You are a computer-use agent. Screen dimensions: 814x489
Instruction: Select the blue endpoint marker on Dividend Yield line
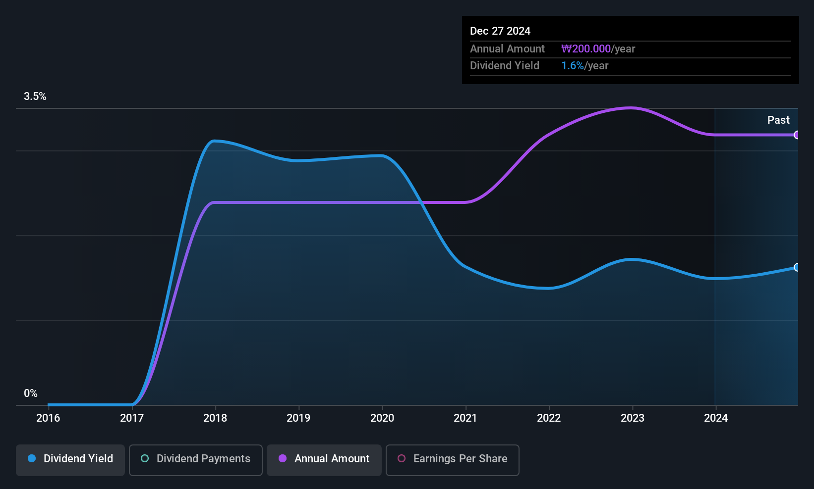pos(797,267)
